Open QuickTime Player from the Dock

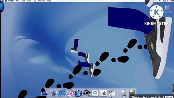click(95, 93)
